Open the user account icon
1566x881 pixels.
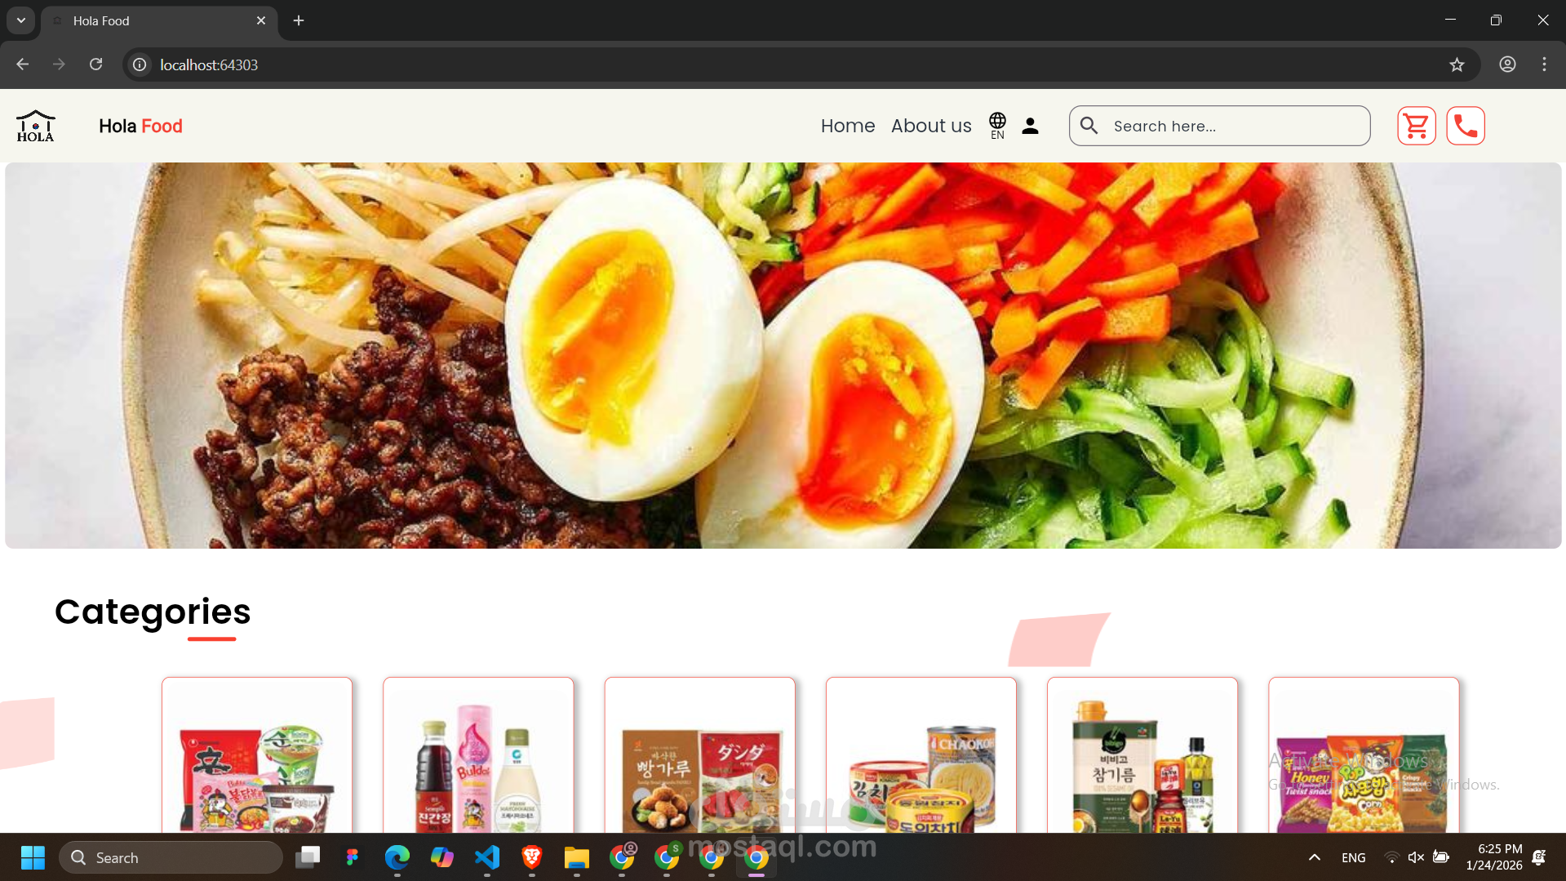[x=1030, y=126]
